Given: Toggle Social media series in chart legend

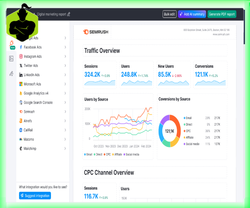Looking at the screenshot, I should (x=131, y=154).
